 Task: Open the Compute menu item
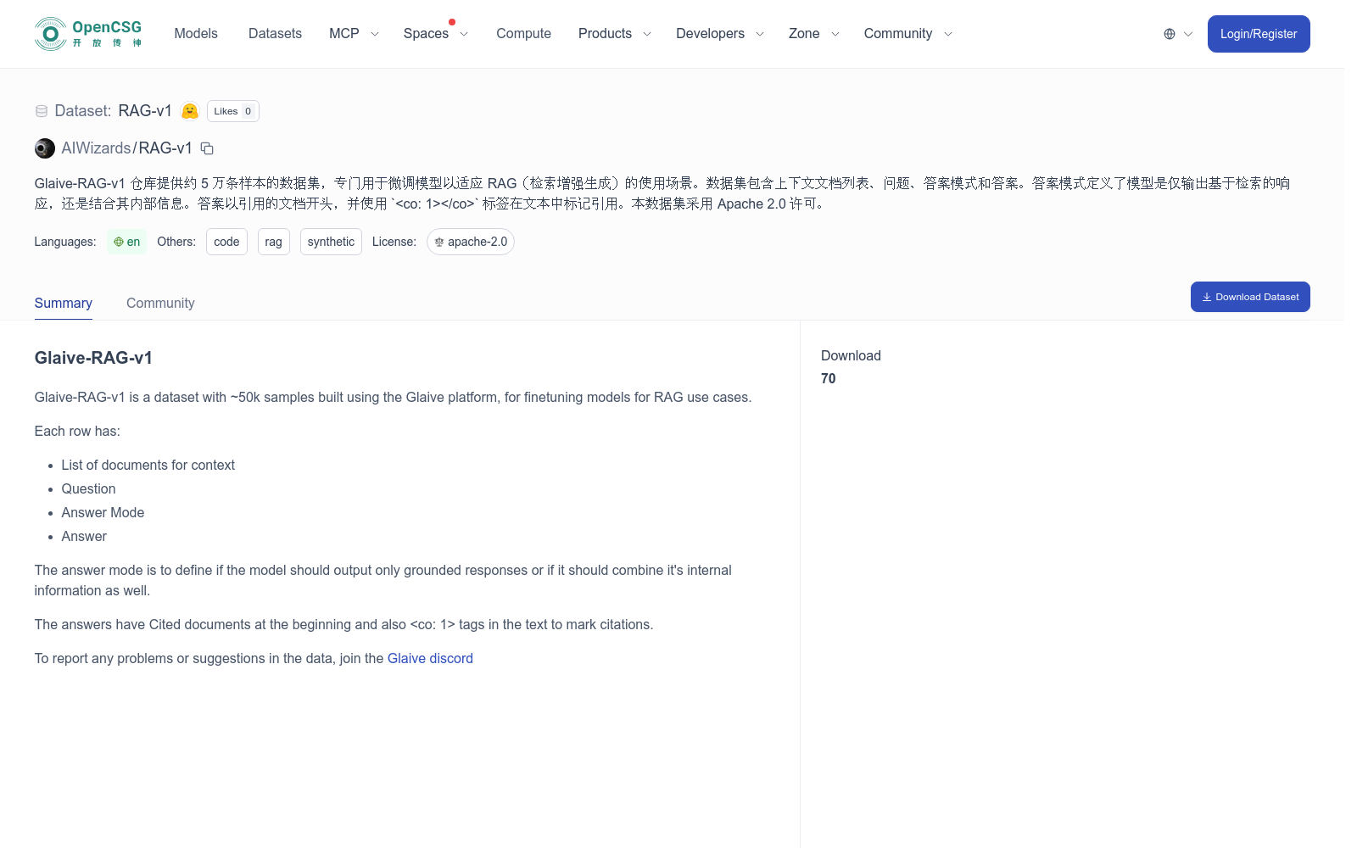click(523, 34)
